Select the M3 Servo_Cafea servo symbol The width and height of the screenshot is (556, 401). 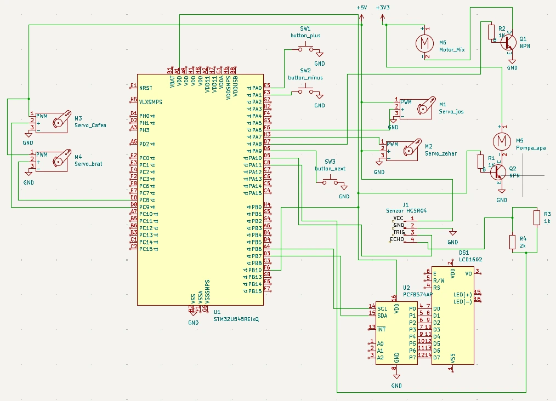[52, 122]
